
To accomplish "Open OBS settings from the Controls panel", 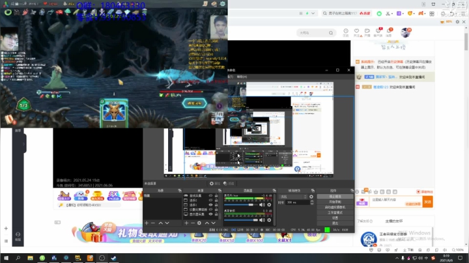I will click(x=335, y=218).
